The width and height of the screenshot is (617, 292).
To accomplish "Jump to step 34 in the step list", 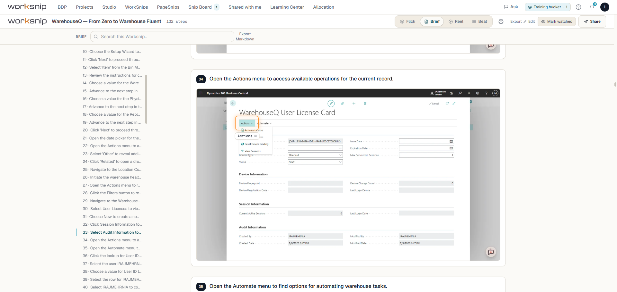I will tap(112, 240).
